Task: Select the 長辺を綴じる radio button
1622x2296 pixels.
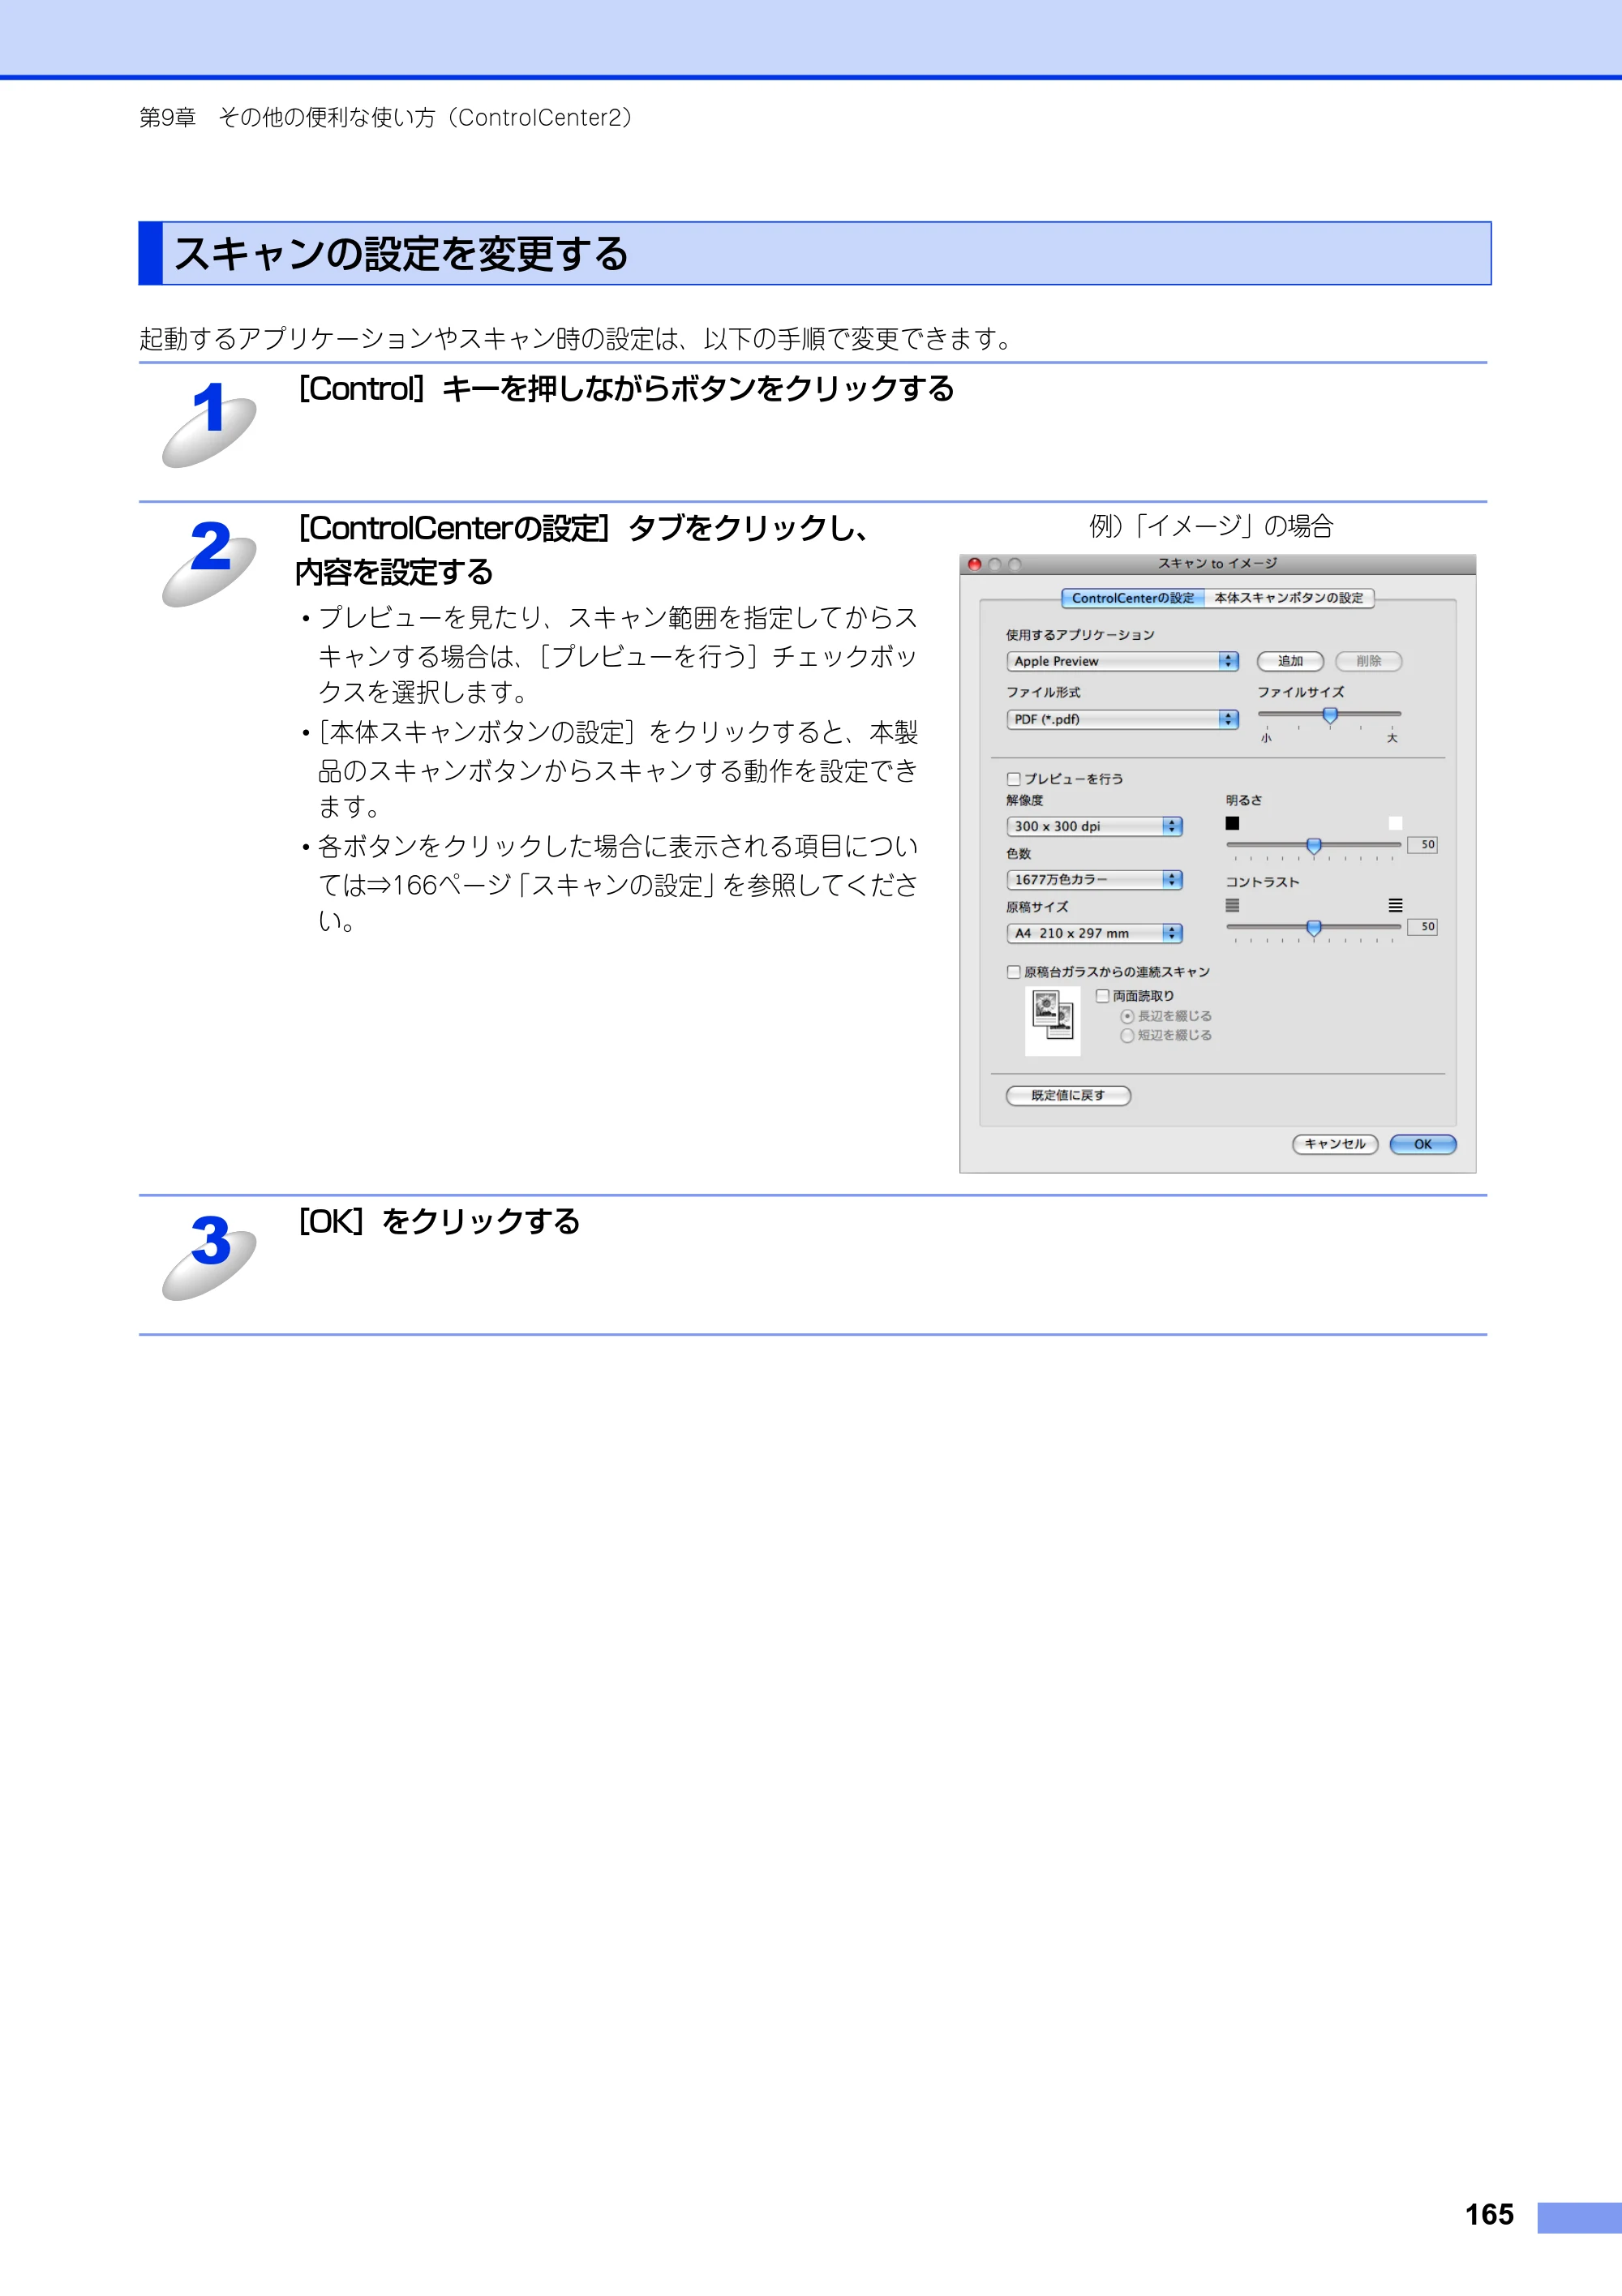Action: [x=1127, y=1016]
